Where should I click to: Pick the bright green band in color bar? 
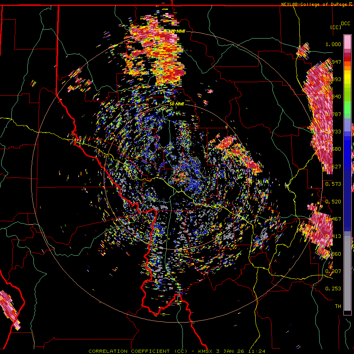[347, 107]
